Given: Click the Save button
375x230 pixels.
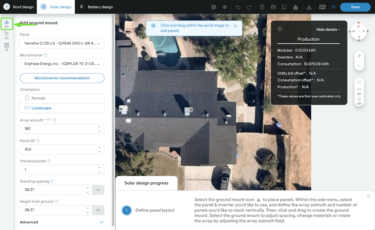Looking at the screenshot, I should pos(355,7).
